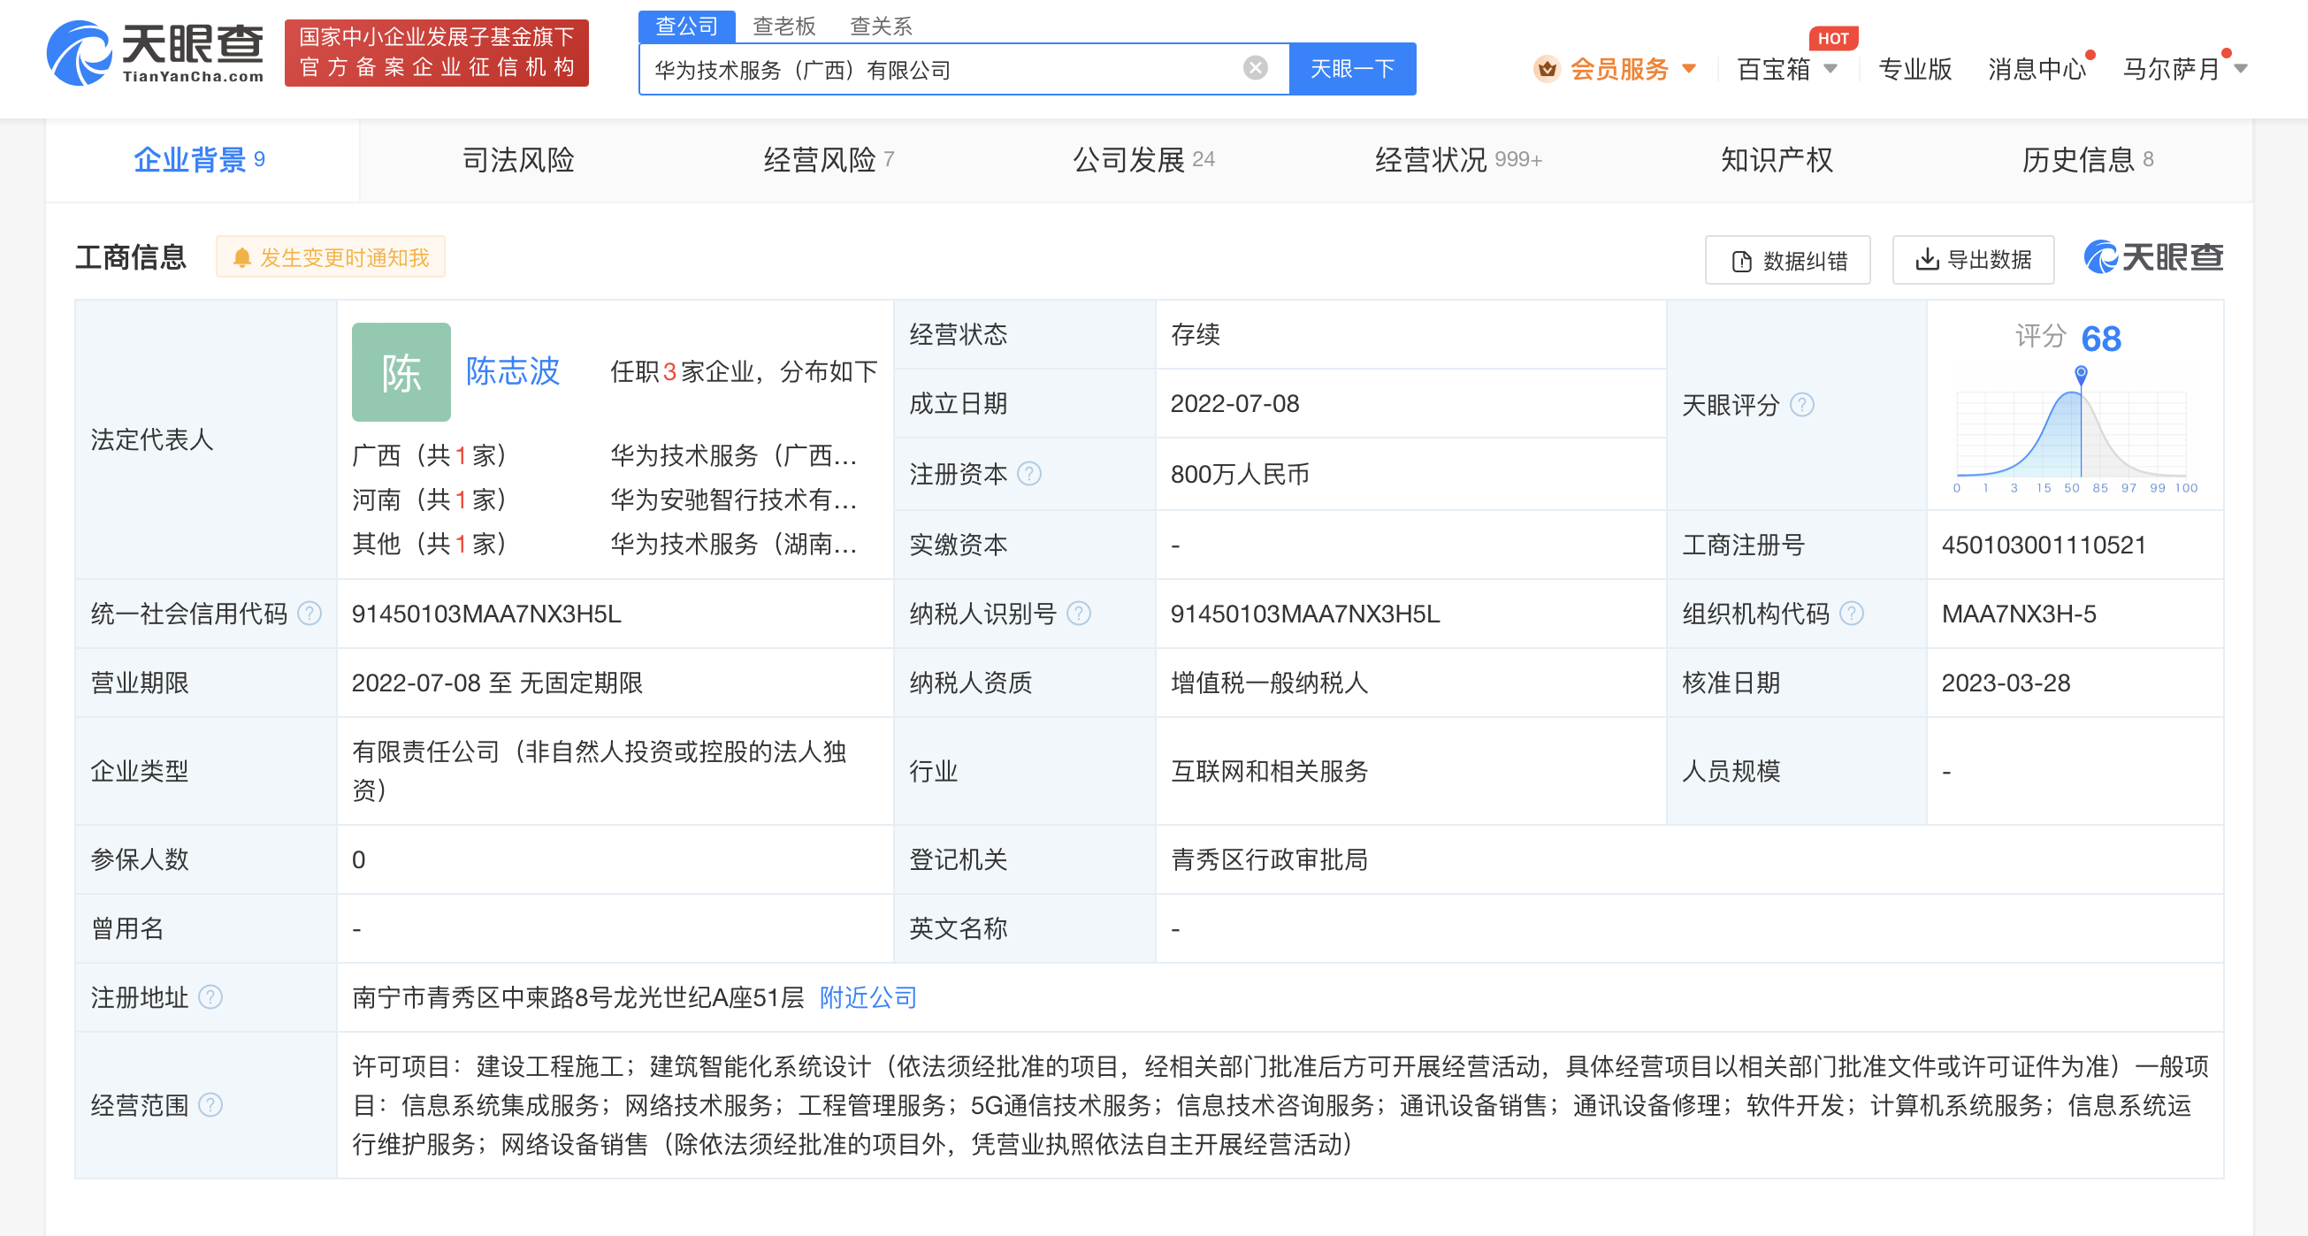Viewport: 2308px width, 1236px height.
Task: Open 华为安驰智行技术有… company link
Action: (x=734, y=500)
